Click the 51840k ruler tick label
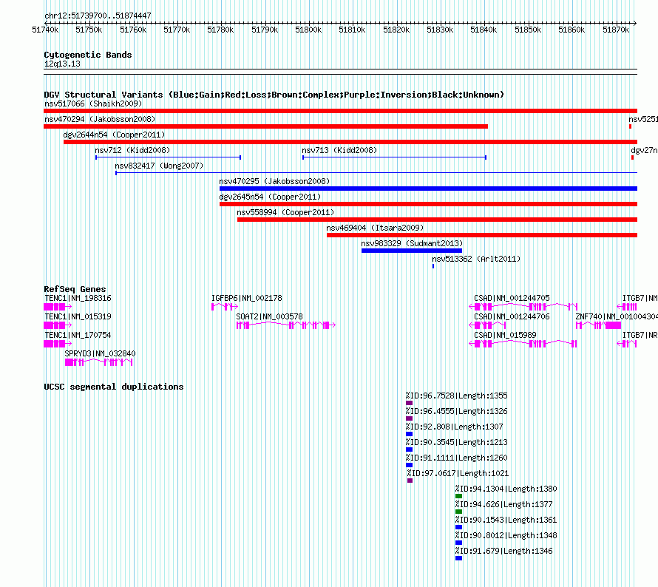Image resolution: width=658 pixels, height=587 pixels. point(484,30)
